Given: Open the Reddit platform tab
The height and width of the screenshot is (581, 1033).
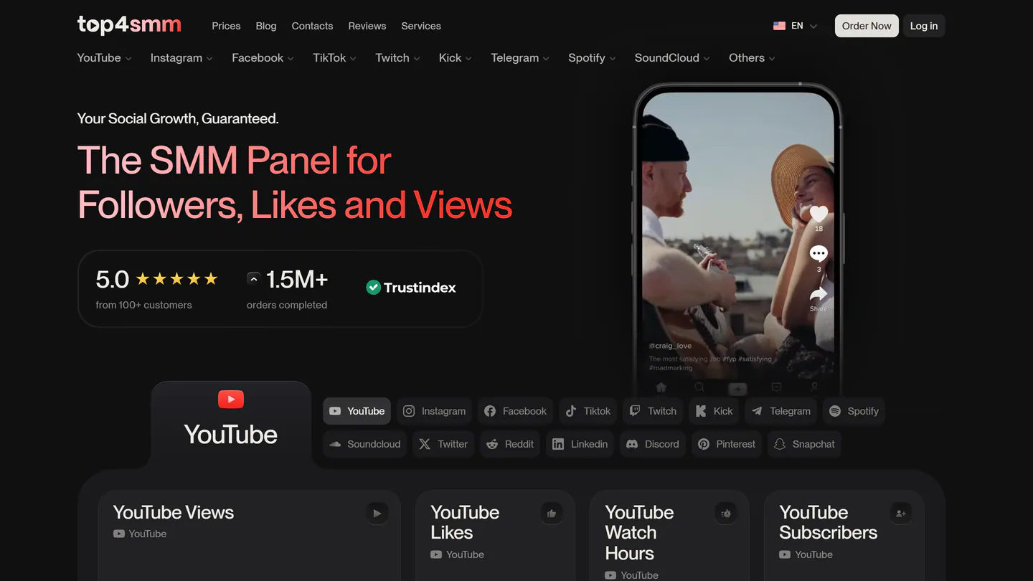Looking at the screenshot, I should pos(510,444).
